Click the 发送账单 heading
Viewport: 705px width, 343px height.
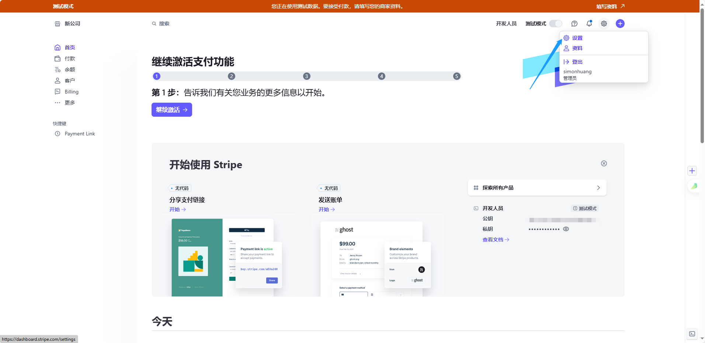click(330, 200)
